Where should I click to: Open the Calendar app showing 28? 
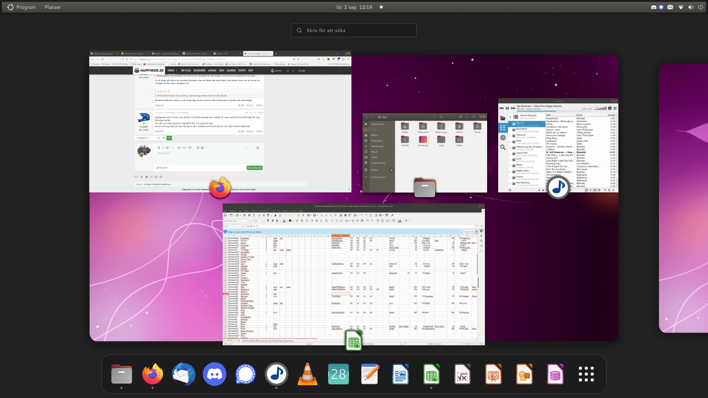[339, 374]
